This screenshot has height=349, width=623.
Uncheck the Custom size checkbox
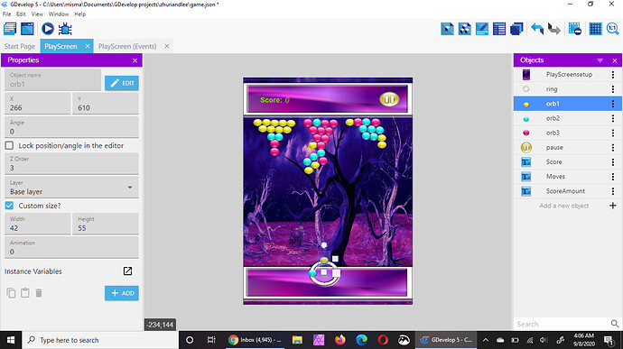pyautogui.click(x=9, y=206)
